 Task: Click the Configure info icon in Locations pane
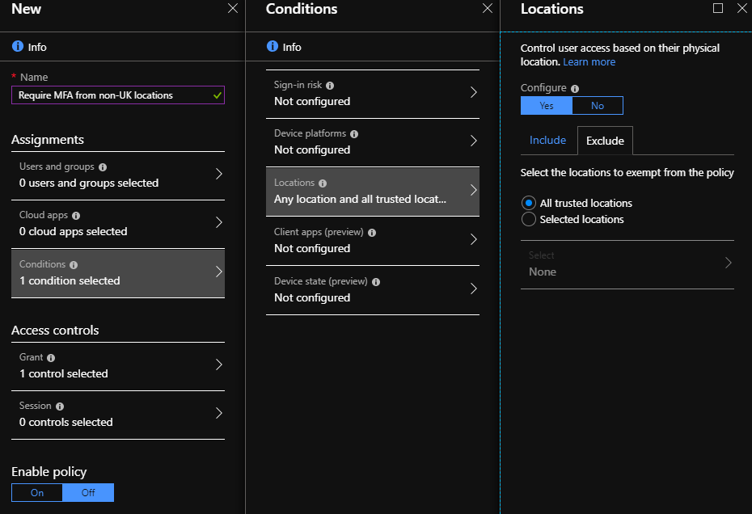pos(574,87)
